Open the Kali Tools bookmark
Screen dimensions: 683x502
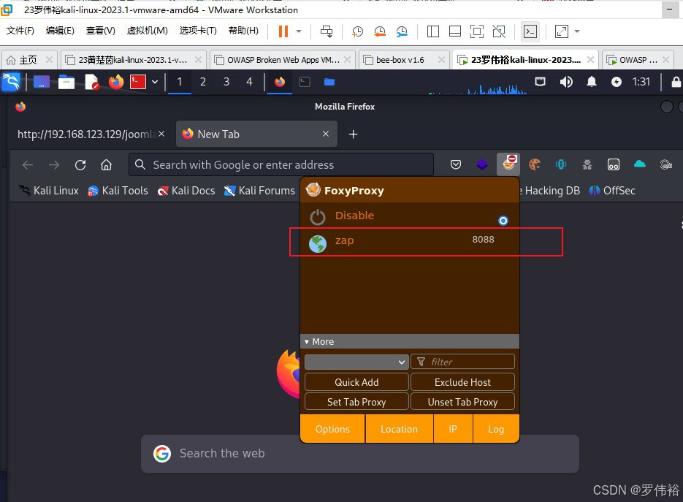pyautogui.click(x=118, y=191)
